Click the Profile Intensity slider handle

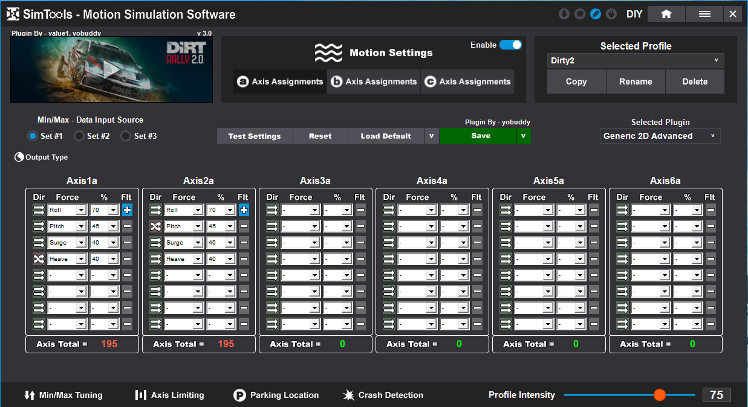click(659, 395)
